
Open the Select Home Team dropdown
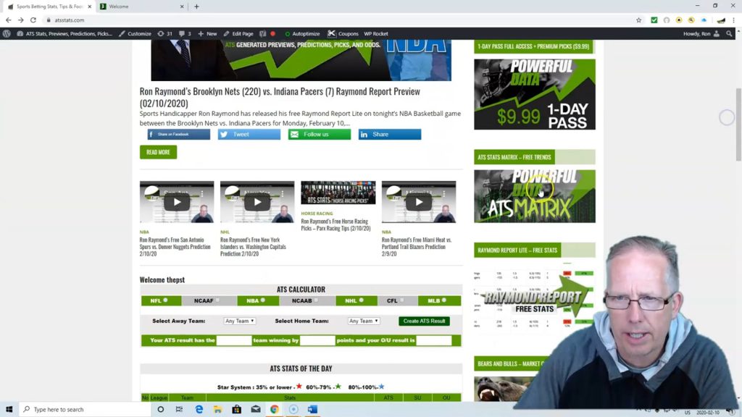(364, 321)
